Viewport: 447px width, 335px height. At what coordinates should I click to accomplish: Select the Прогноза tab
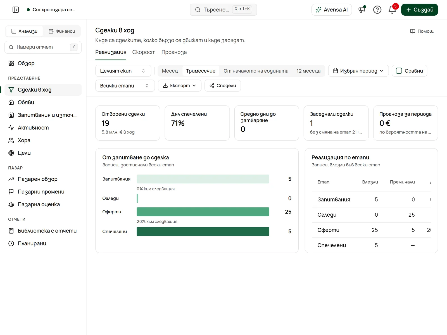[x=174, y=52]
